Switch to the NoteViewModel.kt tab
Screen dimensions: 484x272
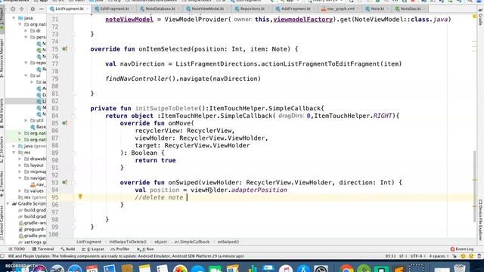[207, 9]
